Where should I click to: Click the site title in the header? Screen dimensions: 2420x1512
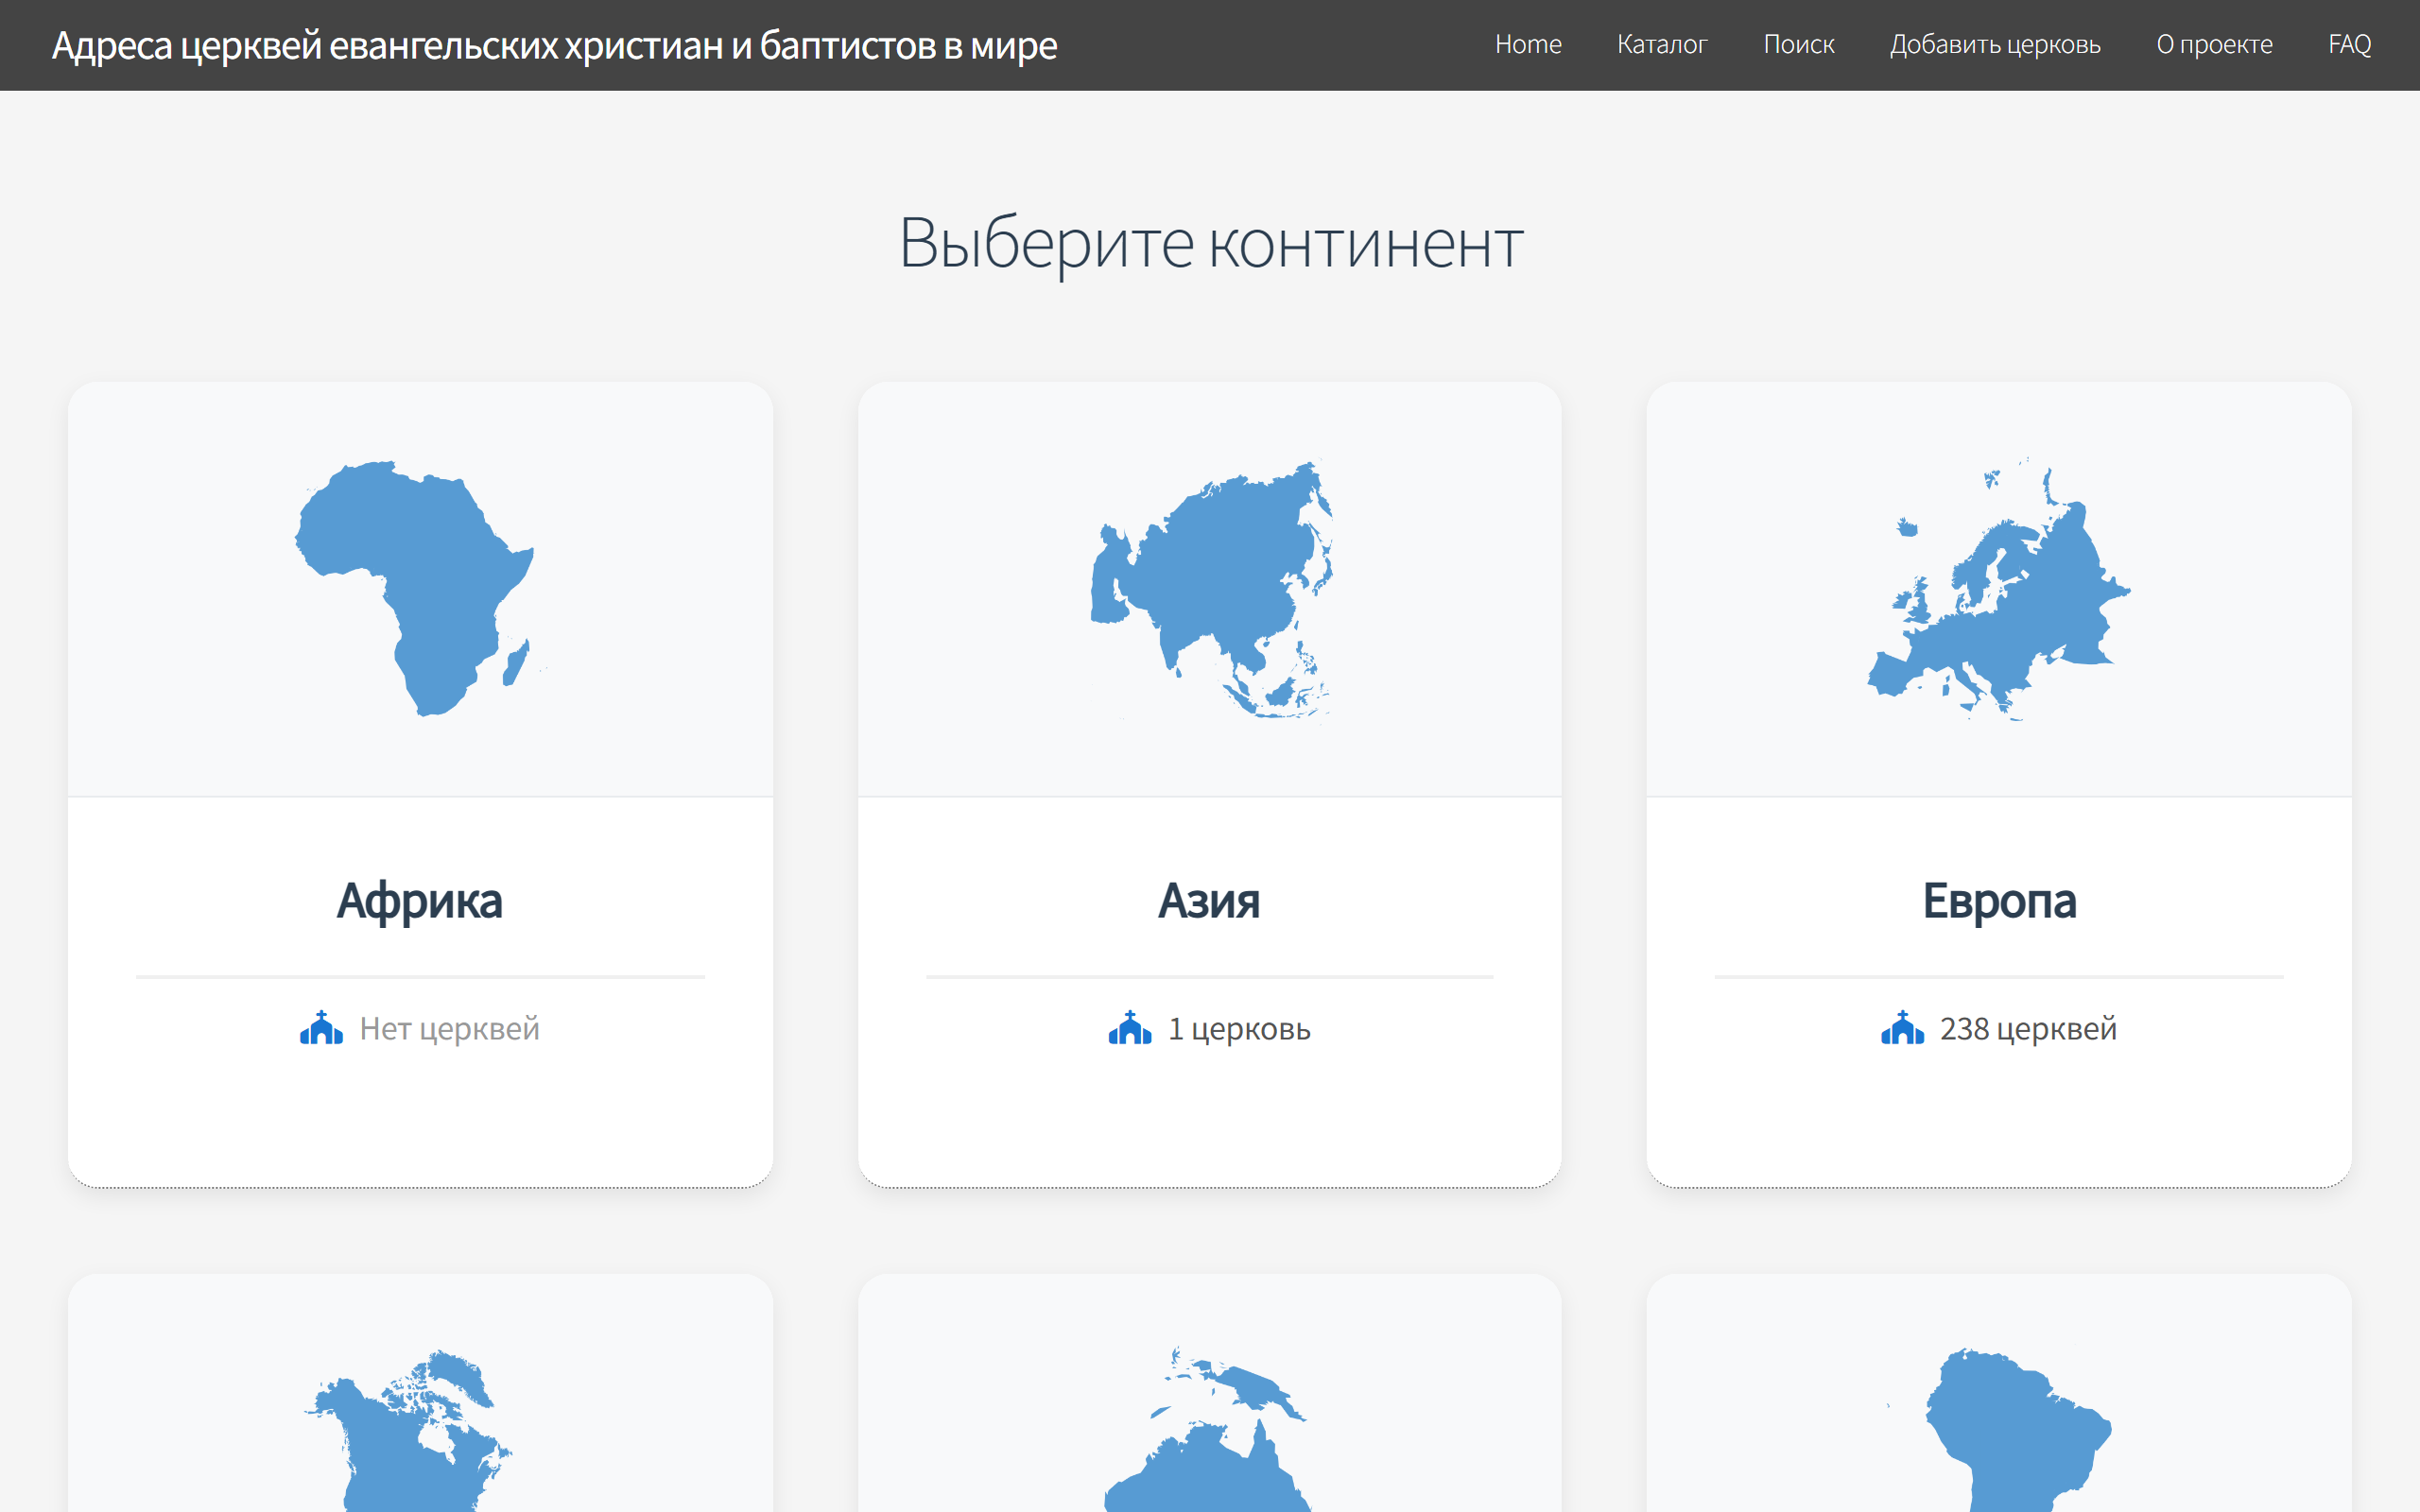coord(554,46)
